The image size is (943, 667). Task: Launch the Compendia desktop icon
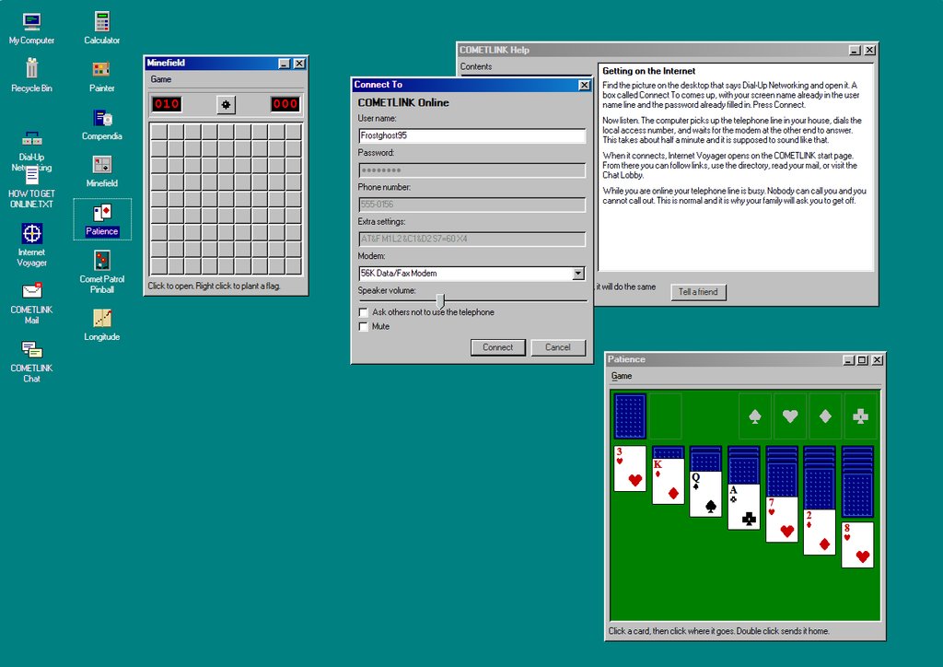[x=101, y=124]
